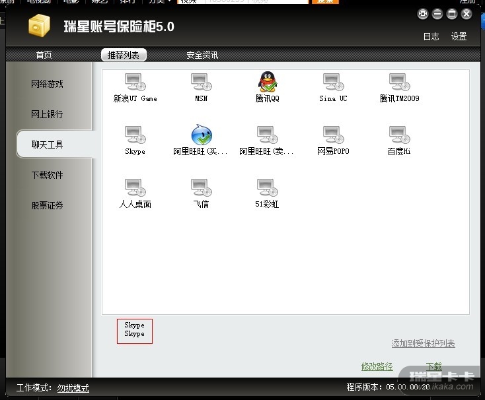485x400 pixels.
Task: Open the 日志 log view
Action: point(431,36)
